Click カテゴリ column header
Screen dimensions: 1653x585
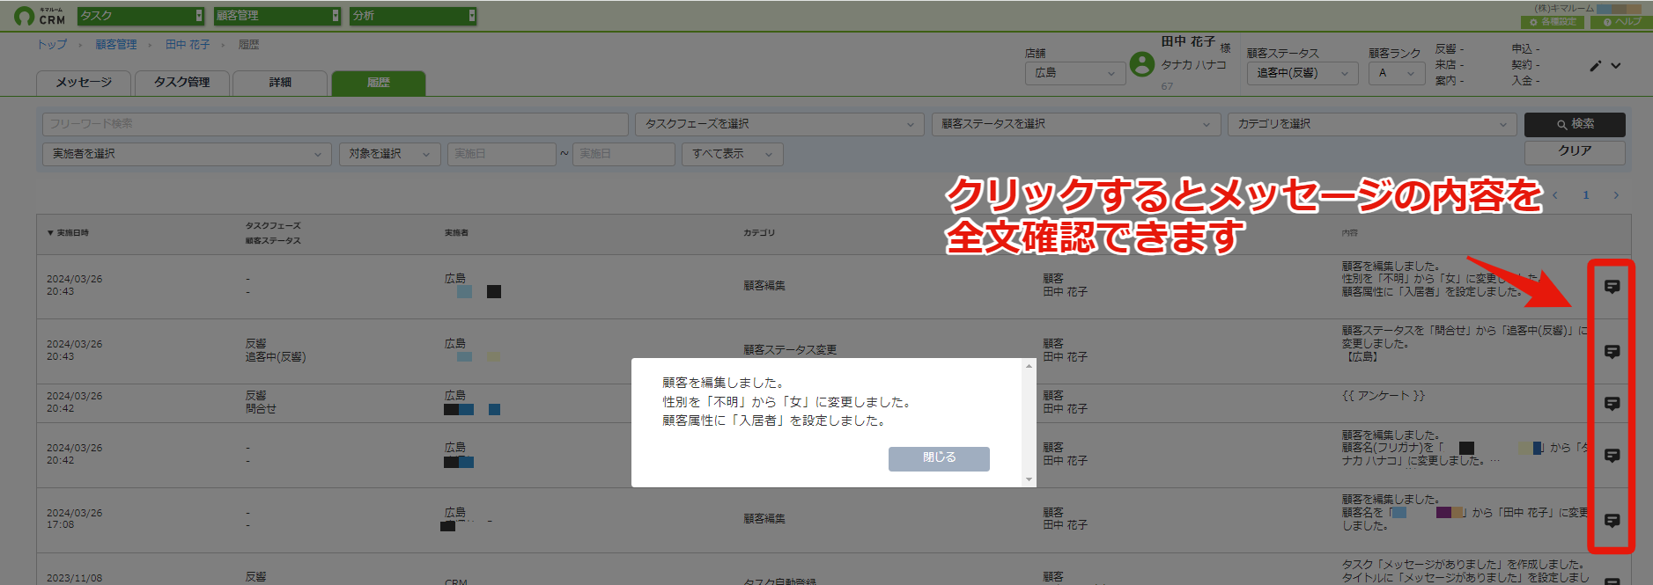point(759,233)
